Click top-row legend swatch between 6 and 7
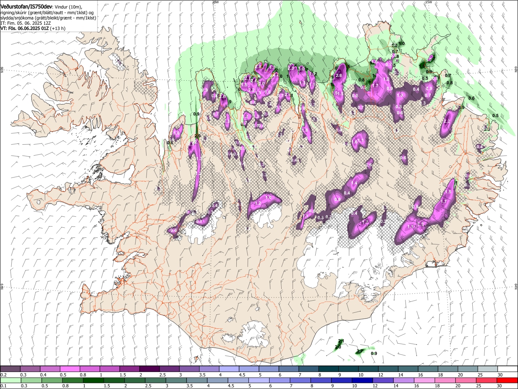This screenshot has height=389, width=518. click(288, 369)
